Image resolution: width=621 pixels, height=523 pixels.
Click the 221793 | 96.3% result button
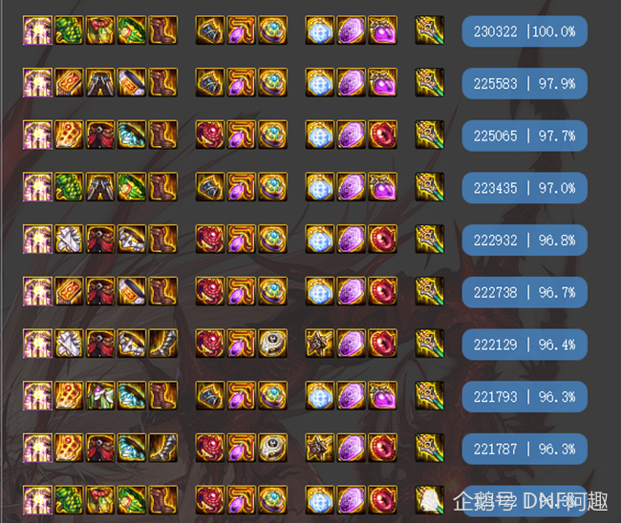click(x=525, y=397)
